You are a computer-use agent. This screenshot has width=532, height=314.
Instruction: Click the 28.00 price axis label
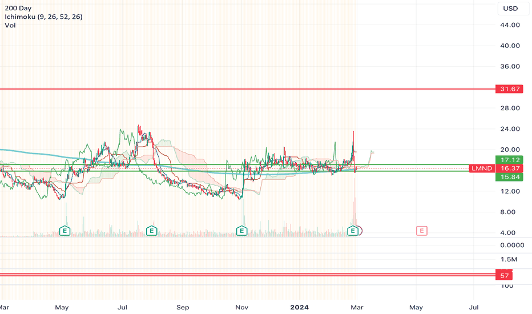[x=510, y=108]
